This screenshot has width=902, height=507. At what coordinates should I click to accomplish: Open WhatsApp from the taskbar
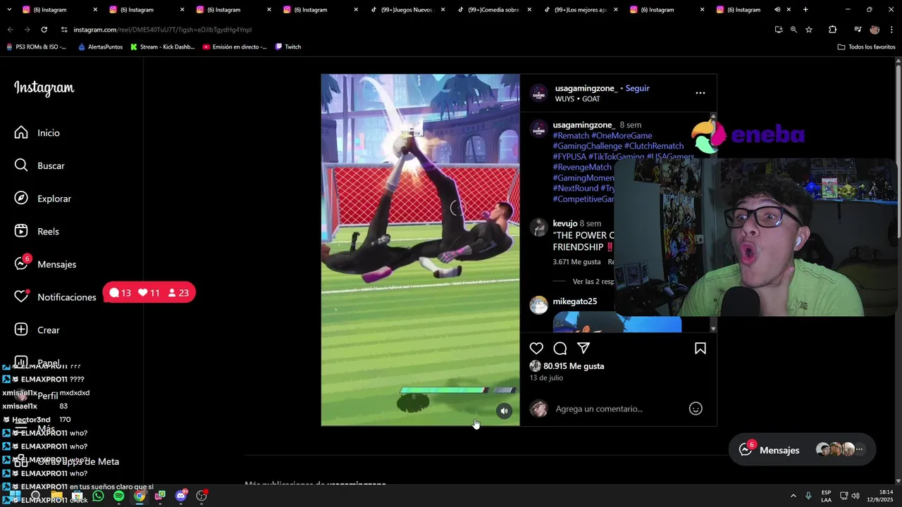point(98,496)
